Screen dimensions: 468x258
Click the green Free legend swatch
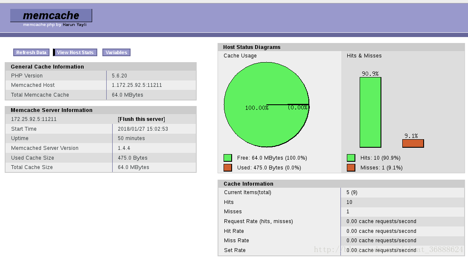(228, 158)
